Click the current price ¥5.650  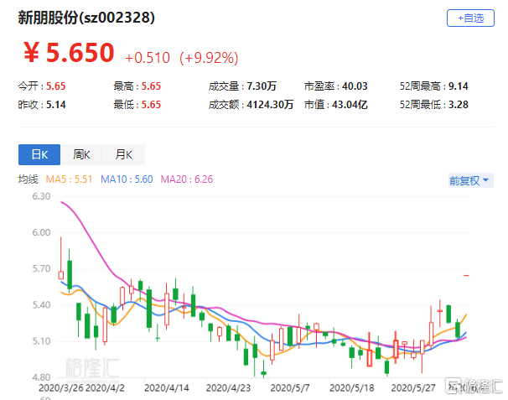(69, 53)
